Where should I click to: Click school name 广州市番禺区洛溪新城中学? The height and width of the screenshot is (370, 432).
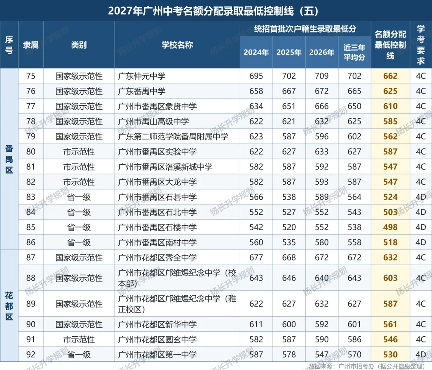(x=165, y=167)
